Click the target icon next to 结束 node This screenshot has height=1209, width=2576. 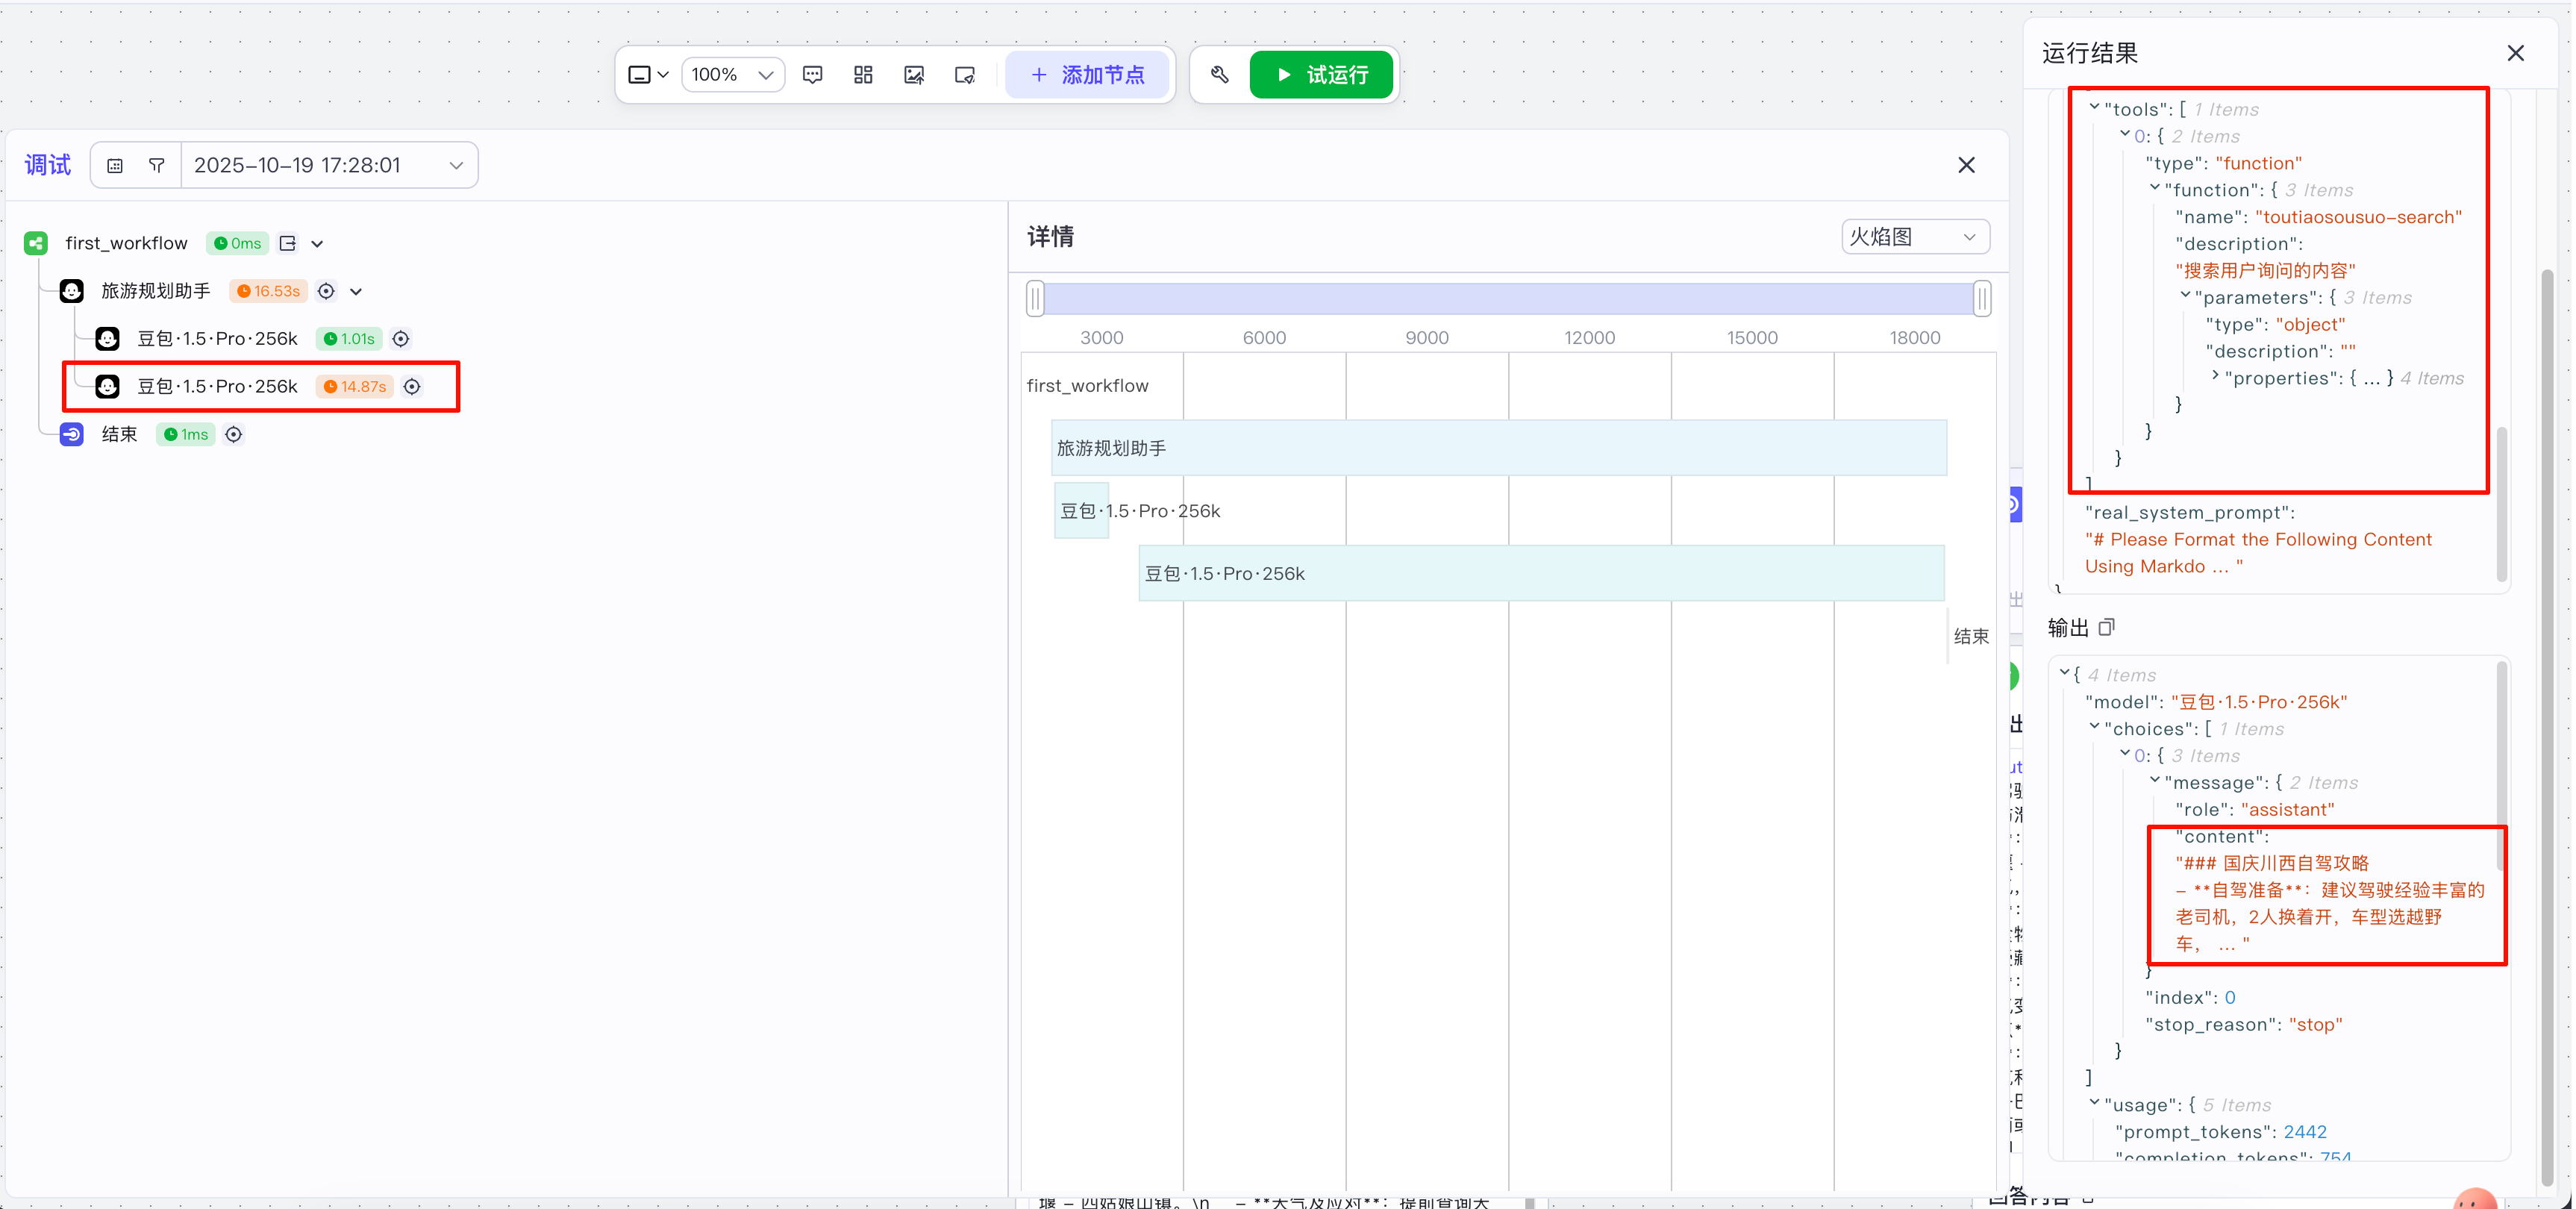point(233,434)
